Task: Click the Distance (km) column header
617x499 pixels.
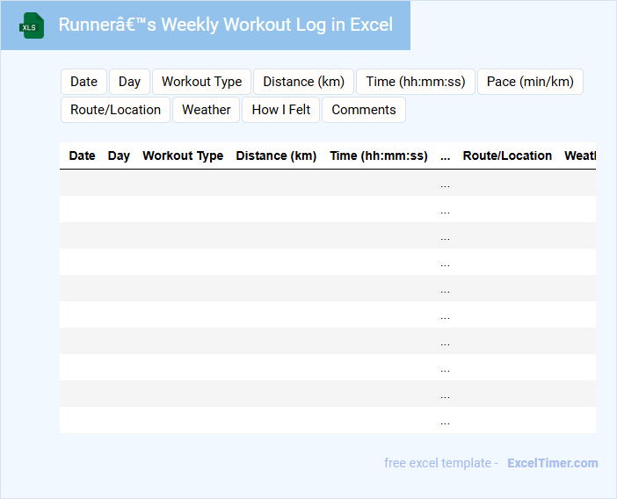Action: (x=276, y=155)
